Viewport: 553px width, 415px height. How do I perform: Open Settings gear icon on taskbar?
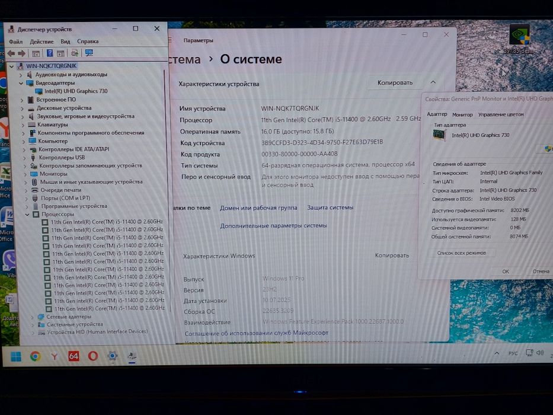click(112, 356)
